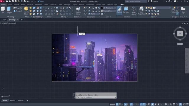
Task: Open the Autodesk App Store cart icon
Action: 167,1
